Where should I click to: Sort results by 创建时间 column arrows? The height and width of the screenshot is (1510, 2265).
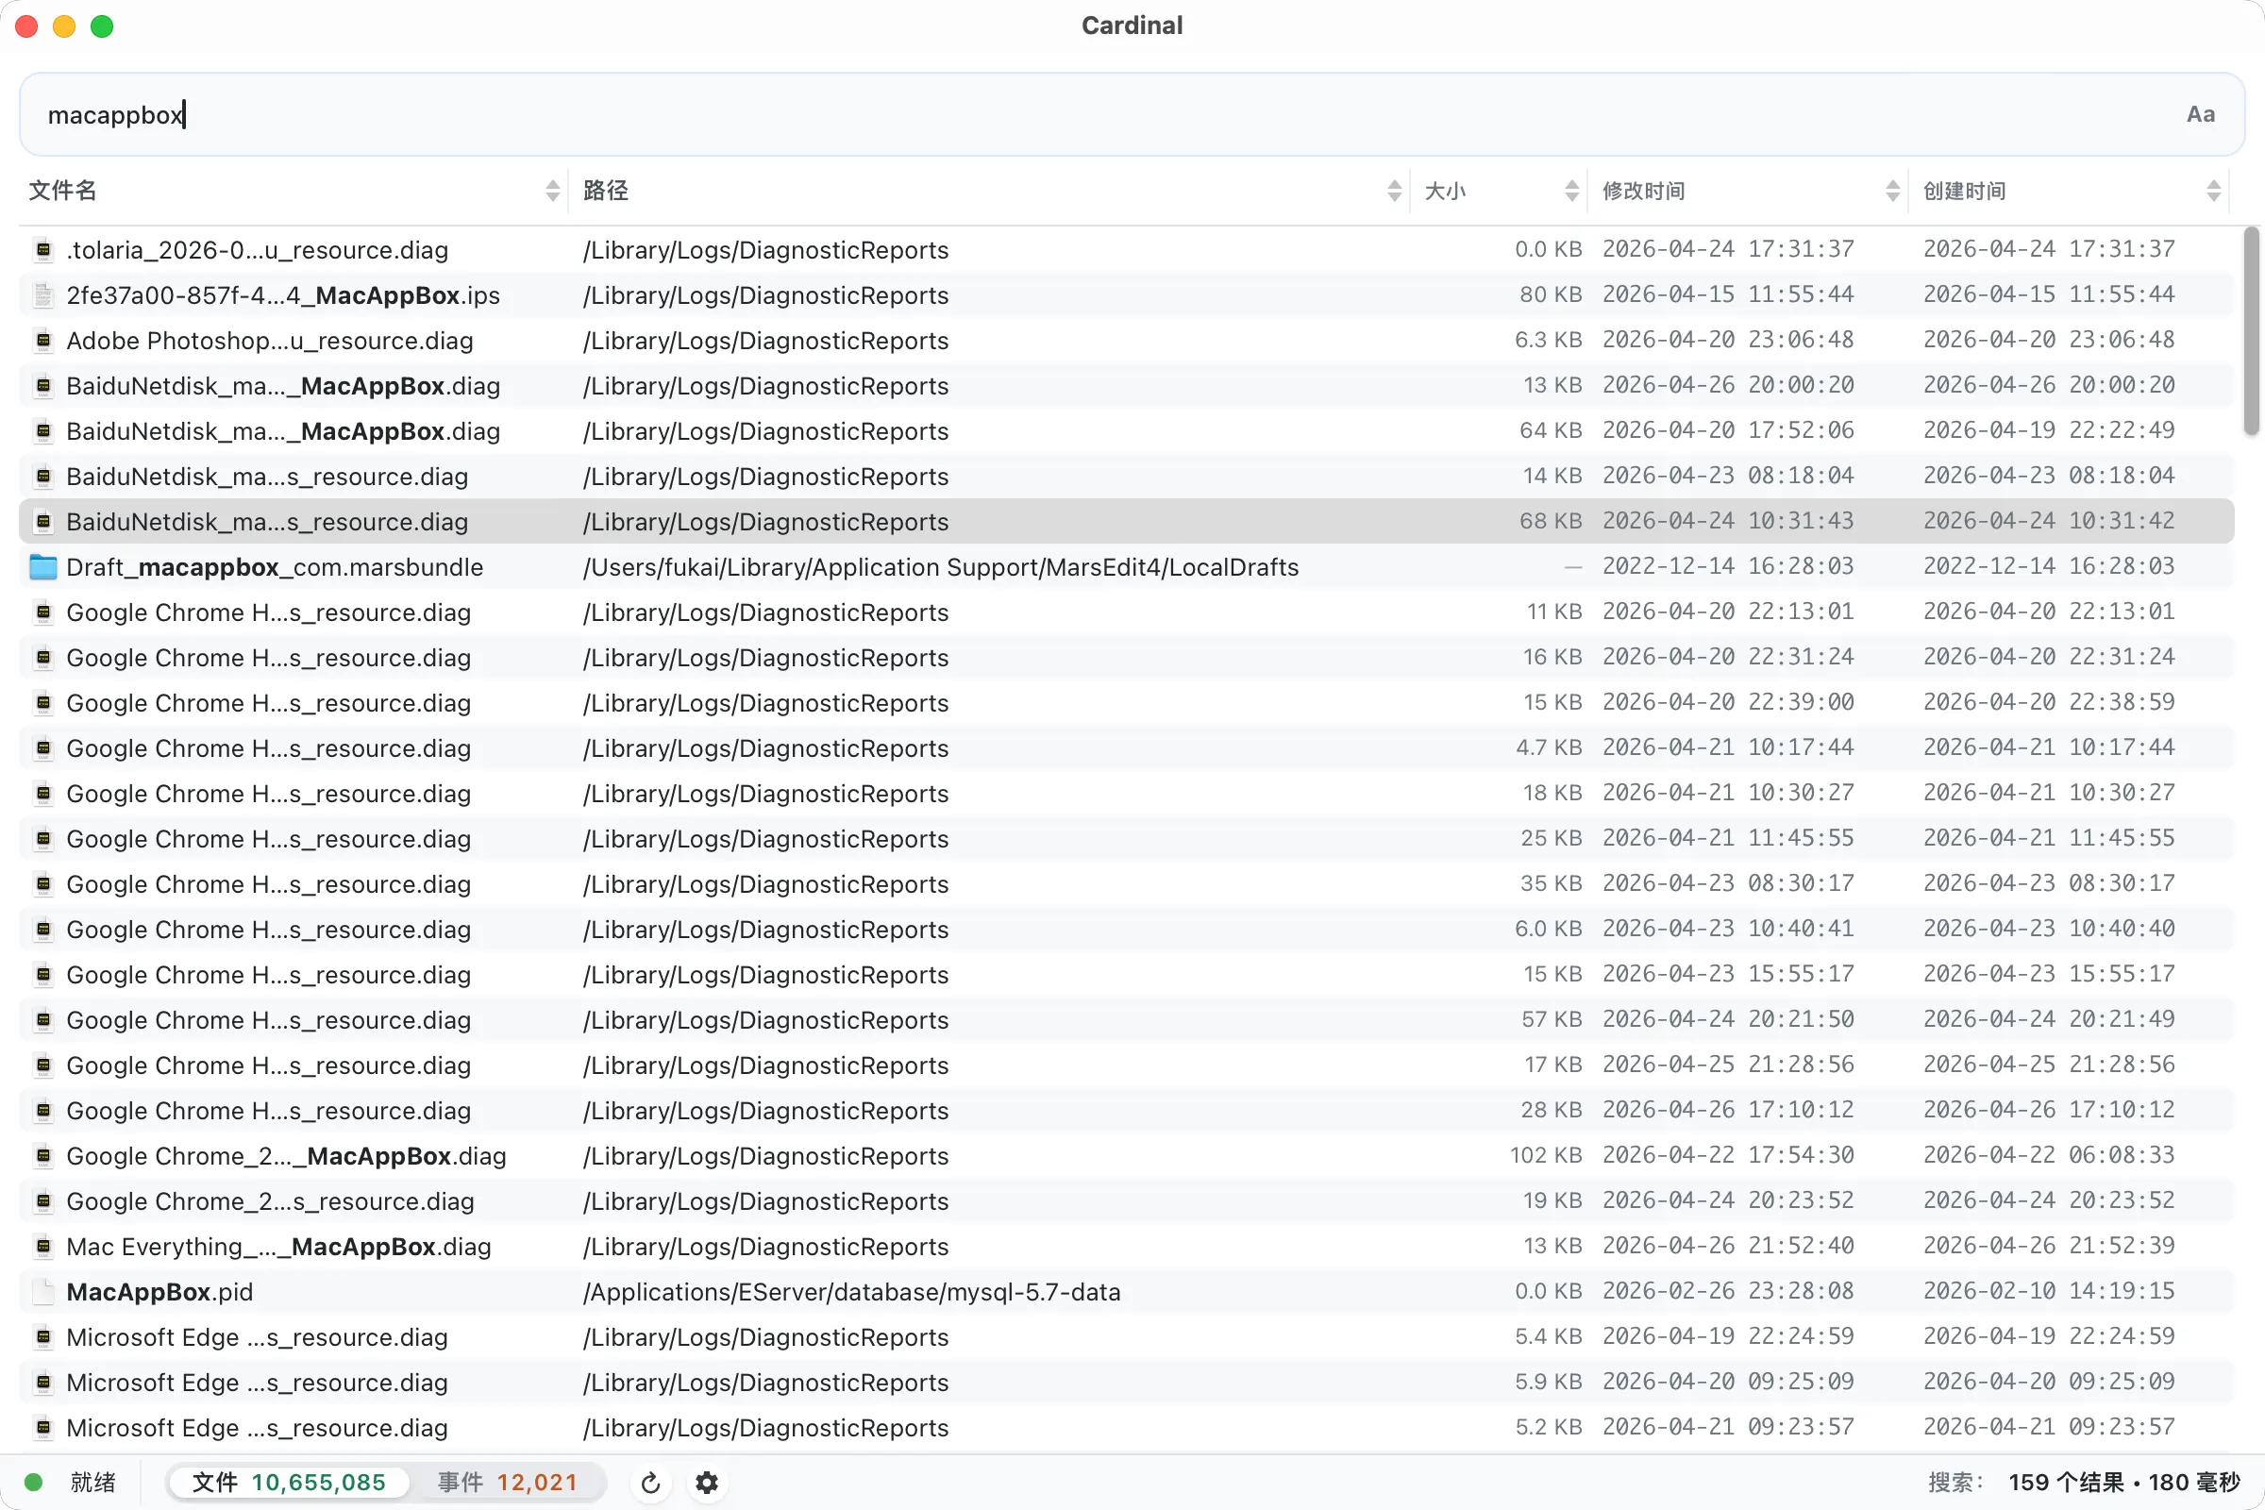[2213, 191]
